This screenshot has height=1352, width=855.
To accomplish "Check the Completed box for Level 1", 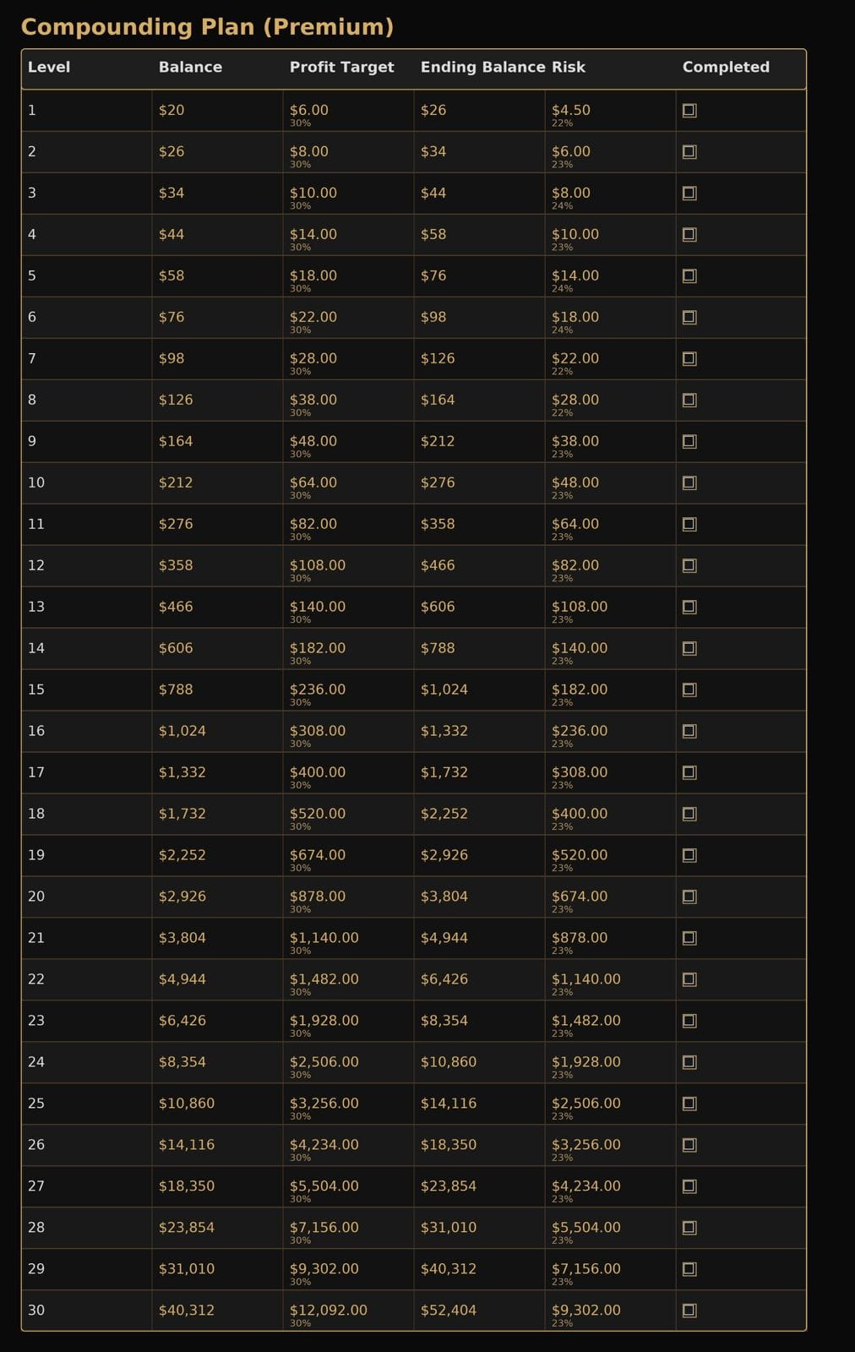I will click(x=689, y=111).
